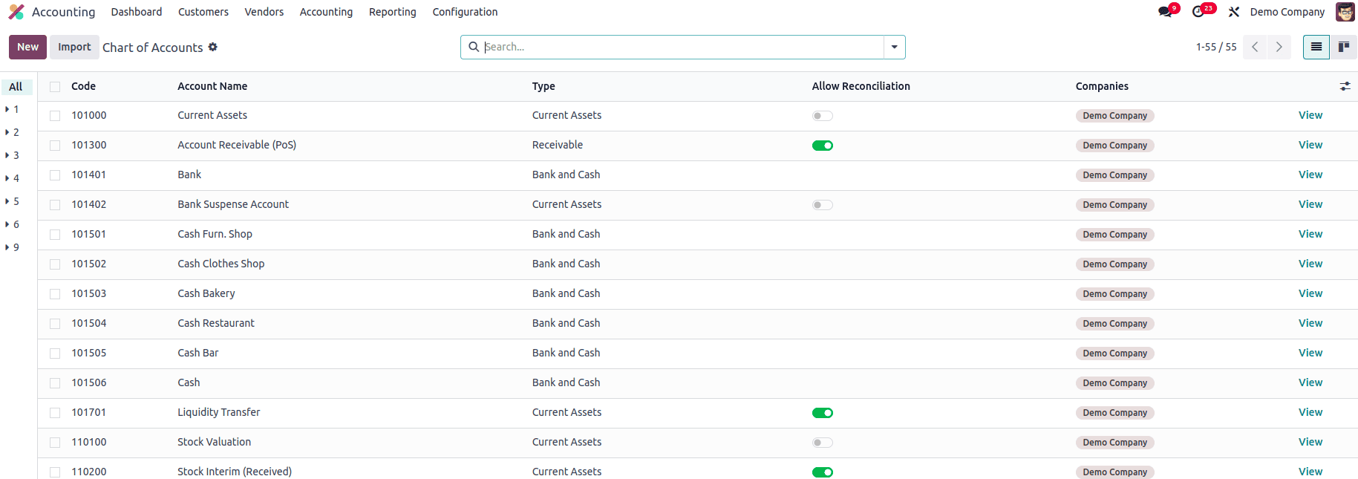View the Liquidity Transfer account
This screenshot has width=1358, height=479.
point(1310,412)
